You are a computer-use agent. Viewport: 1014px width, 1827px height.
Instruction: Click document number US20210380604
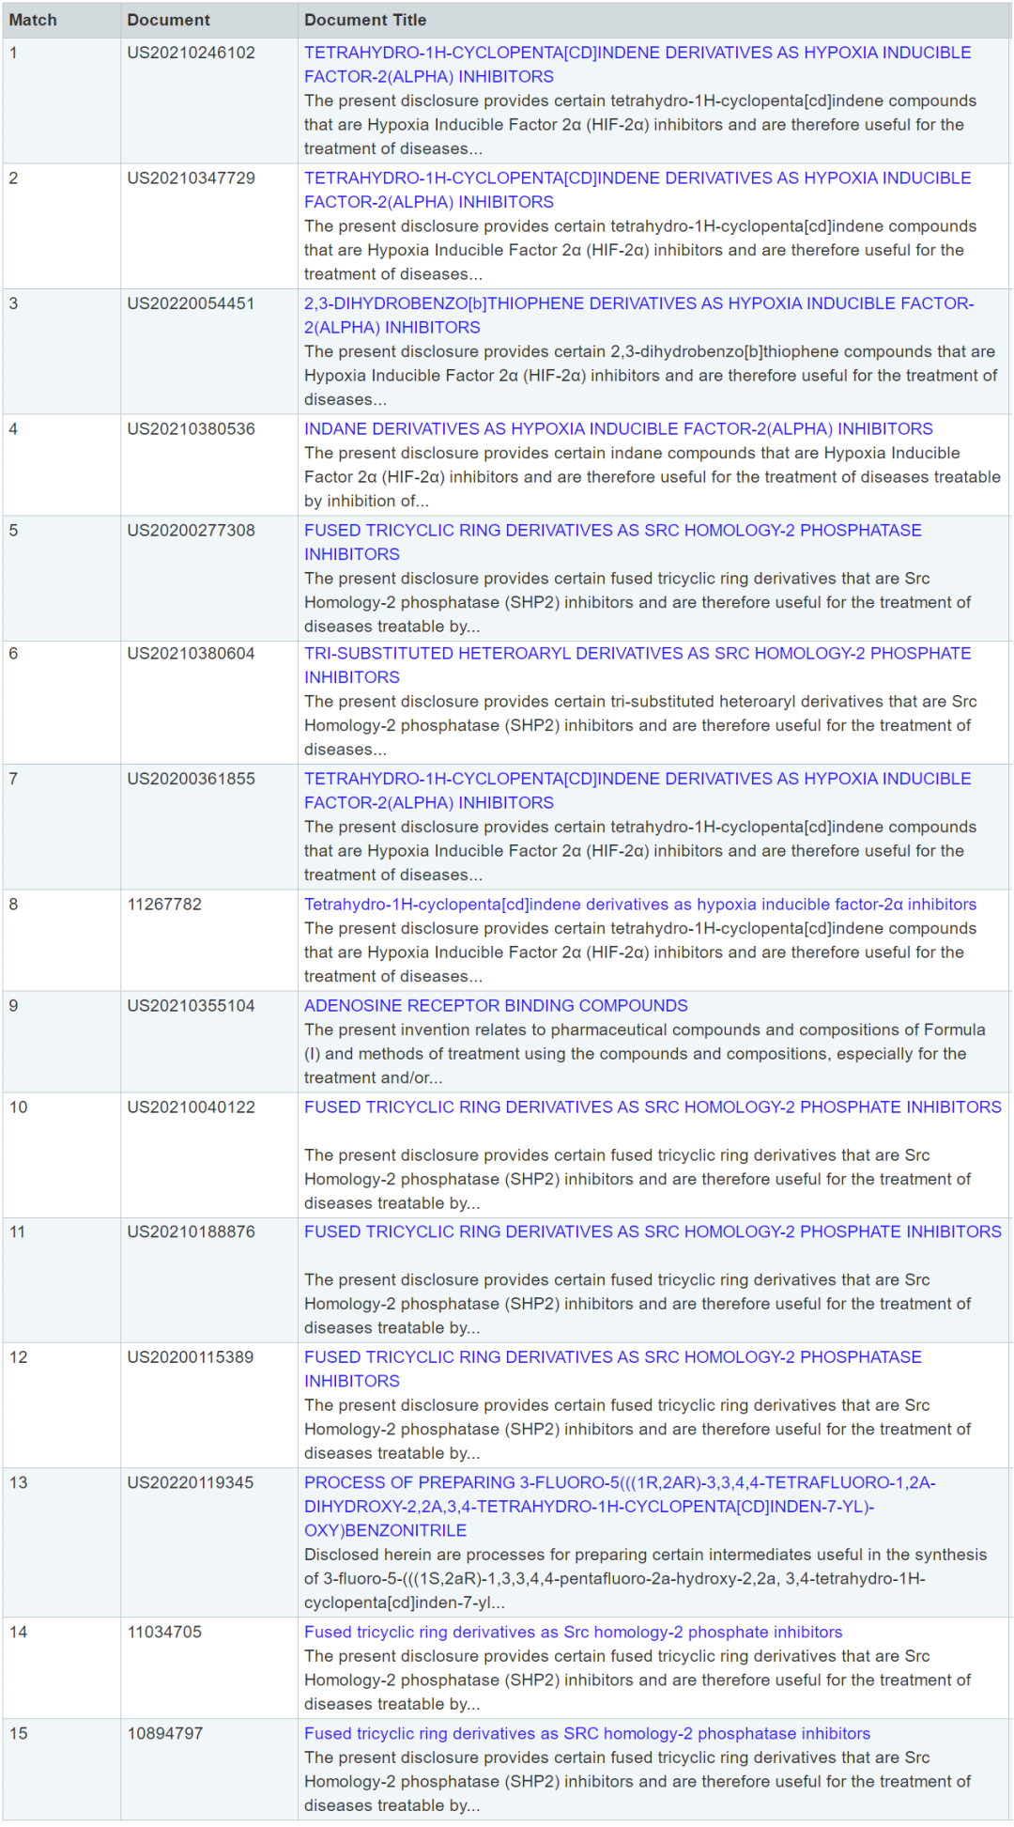coord(192,654)
